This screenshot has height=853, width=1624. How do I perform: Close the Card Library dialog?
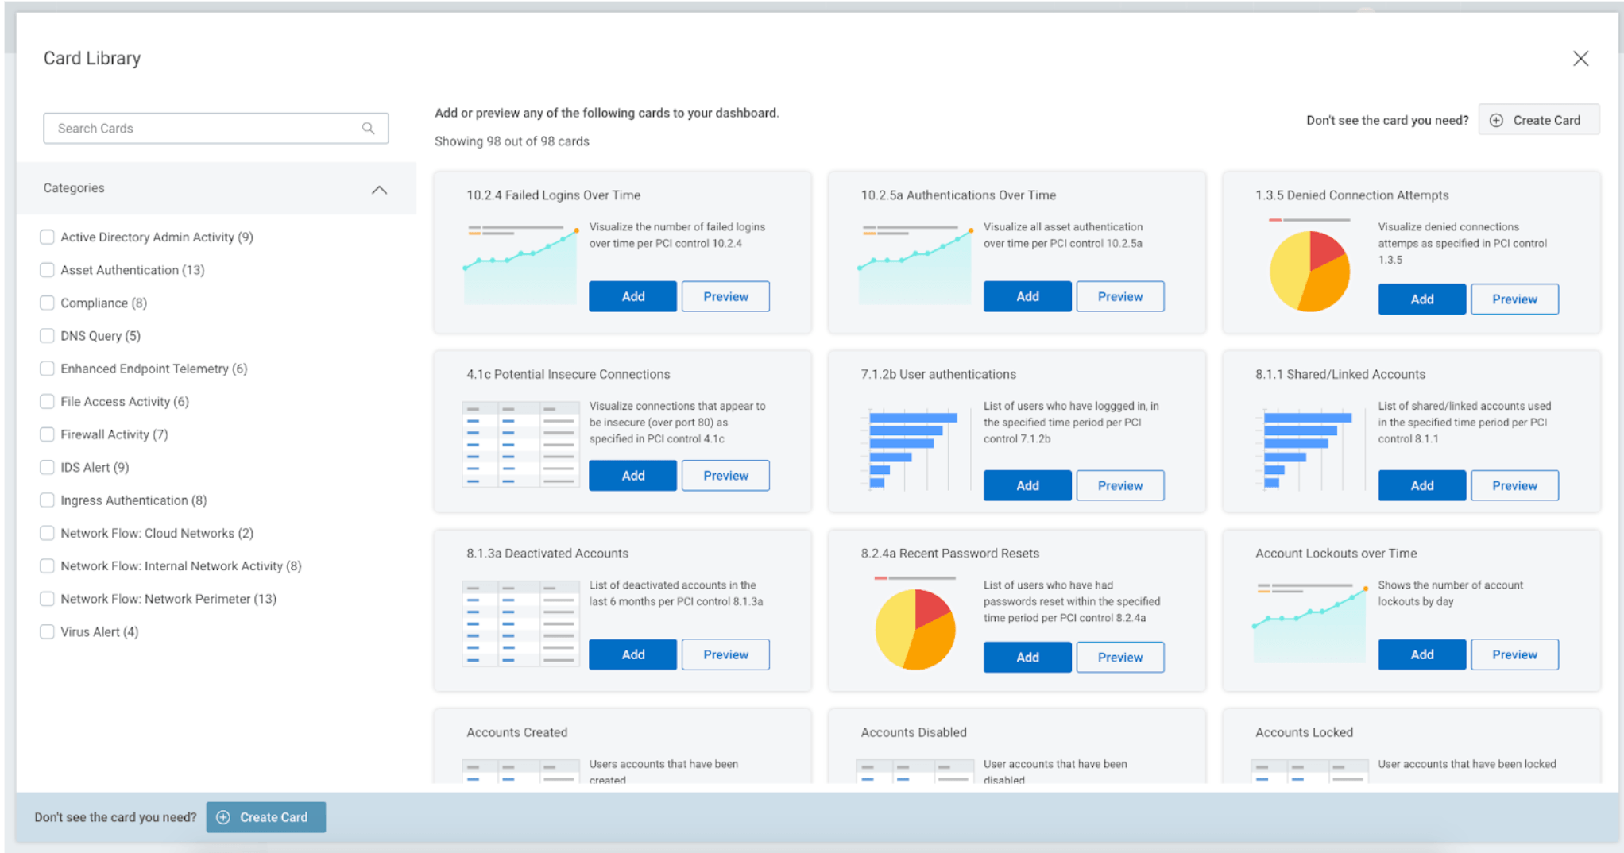click(x=1580, y=59)
